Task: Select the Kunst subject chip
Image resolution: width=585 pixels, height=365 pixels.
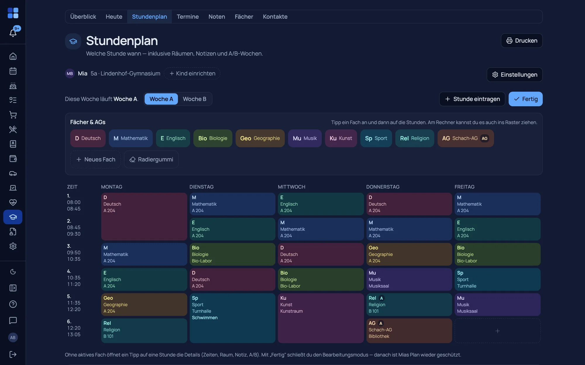Action: (341, 138)
